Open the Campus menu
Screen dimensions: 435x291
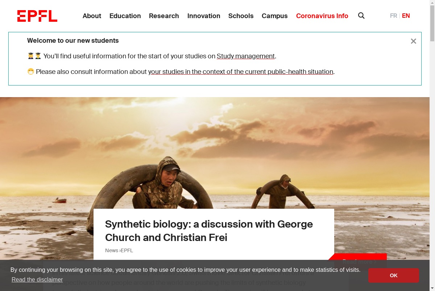[x=274, y=16]
